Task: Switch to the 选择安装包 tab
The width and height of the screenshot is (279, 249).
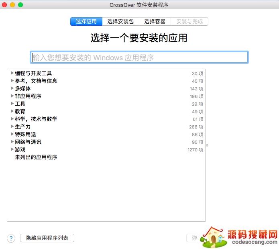Action: click(120, 22)
